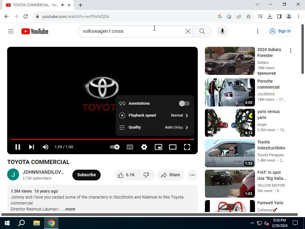
Task: Start voice search with microphone icon
Action: click(x=222, y=31)
